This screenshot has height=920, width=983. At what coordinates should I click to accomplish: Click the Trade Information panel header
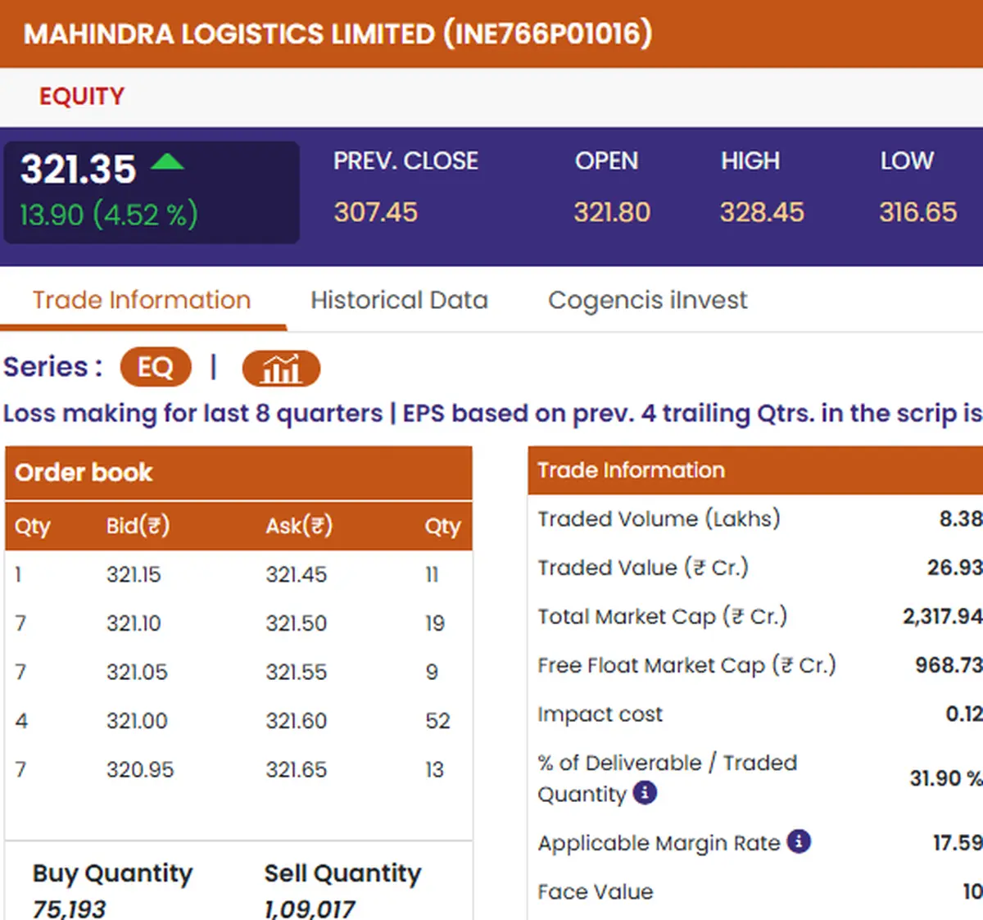point(755,470)
